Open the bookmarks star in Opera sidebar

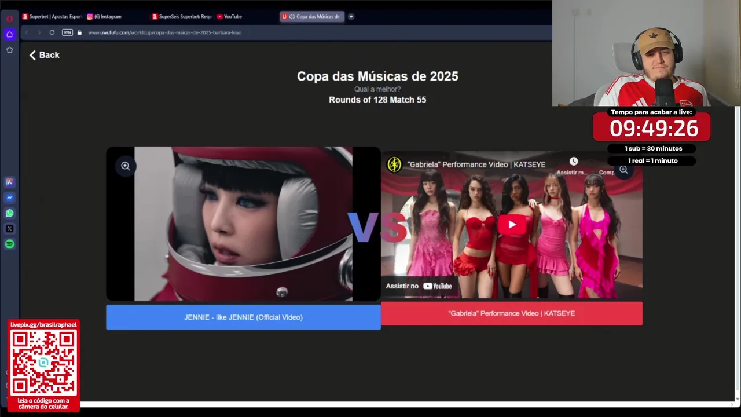tap(9, 50)
